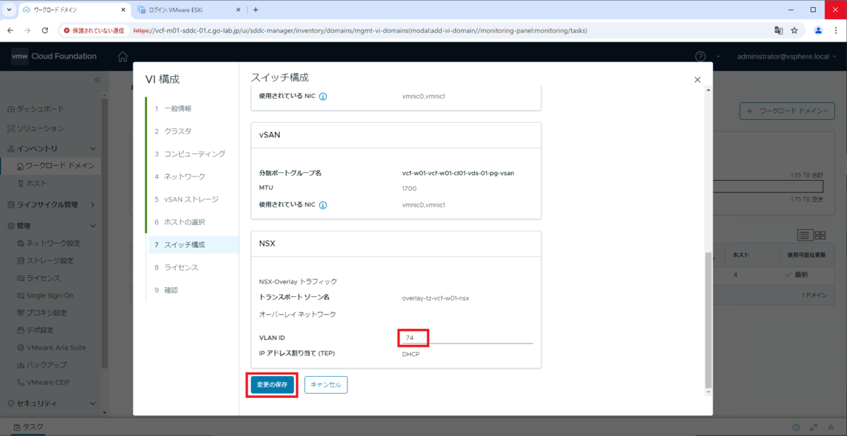Open Chrome profile avatar icon
The height and width of the screenshot is (436, 847).
[819, 30]
